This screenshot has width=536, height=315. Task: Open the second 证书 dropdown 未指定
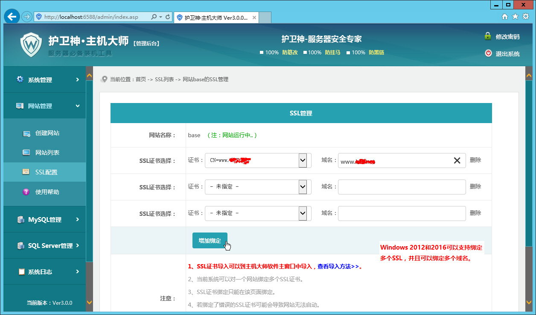(258, 187)
